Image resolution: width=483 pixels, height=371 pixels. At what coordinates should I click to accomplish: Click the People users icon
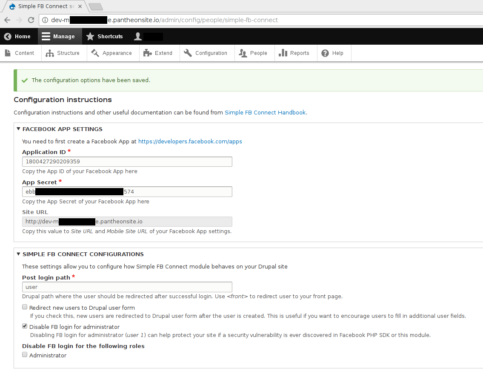coord(243,53)
